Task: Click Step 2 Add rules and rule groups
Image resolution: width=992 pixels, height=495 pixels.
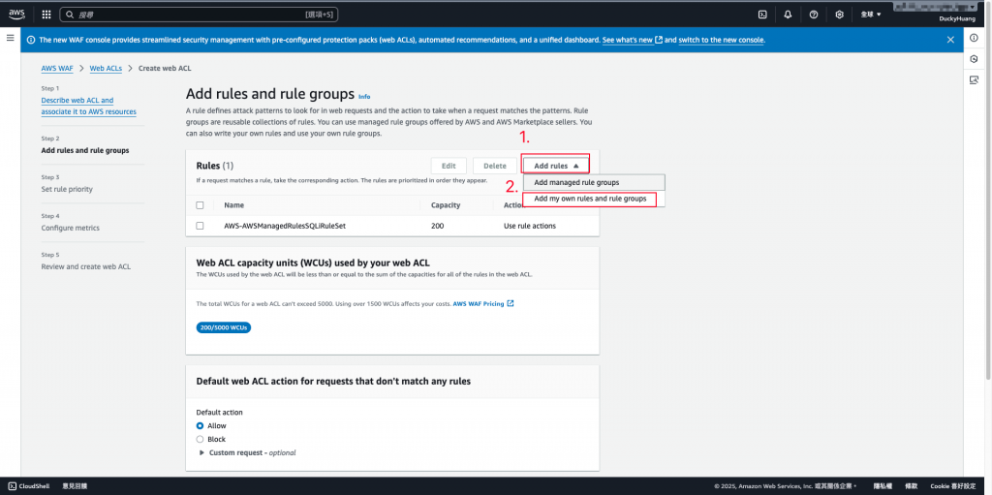Action: click(x=85, y=151)
